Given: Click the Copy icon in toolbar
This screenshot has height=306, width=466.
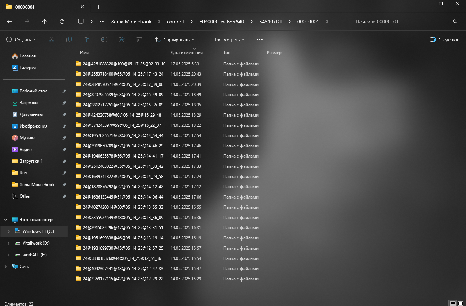Looking at the screenshot, I should pos(69,39).
